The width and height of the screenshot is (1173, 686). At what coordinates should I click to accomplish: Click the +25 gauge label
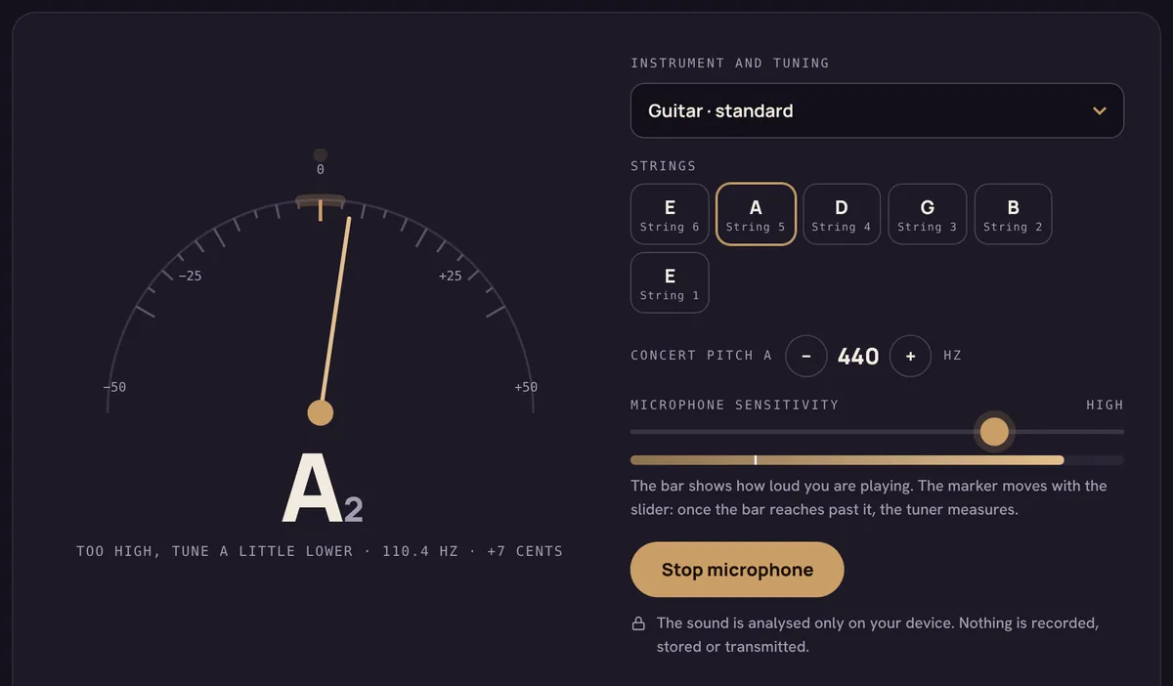450,276
